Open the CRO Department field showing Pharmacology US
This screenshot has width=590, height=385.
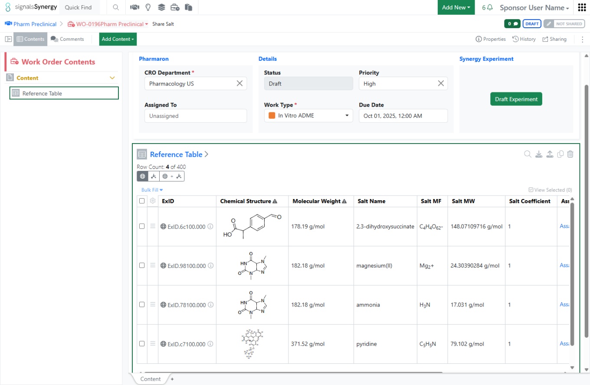coord(196,84)
